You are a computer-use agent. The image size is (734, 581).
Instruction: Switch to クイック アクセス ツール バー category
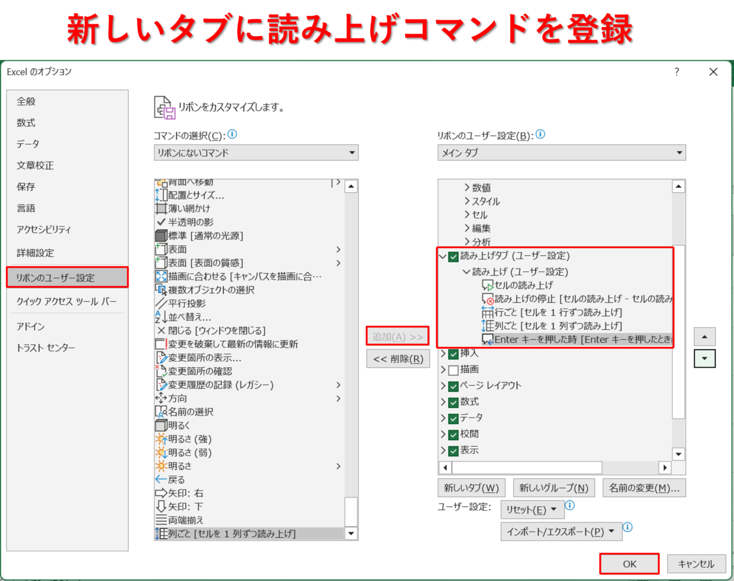point(67,301)
